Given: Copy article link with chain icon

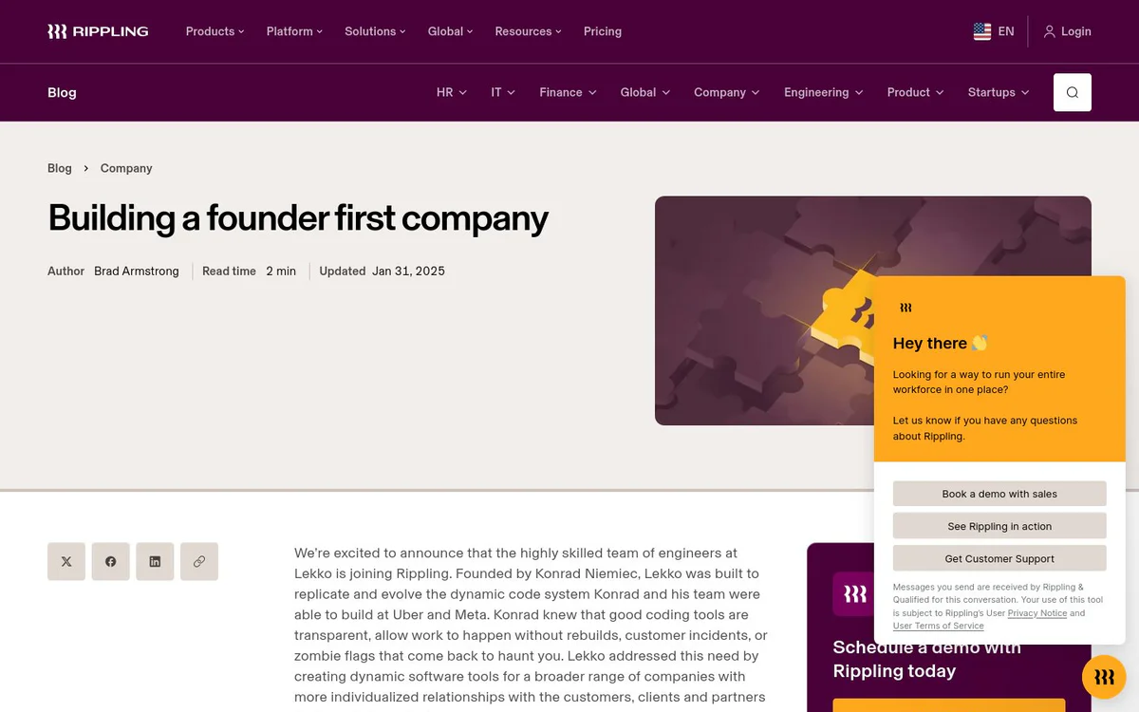Looking at the screenshot, I should pyautogui.click(x=199, y=561).
